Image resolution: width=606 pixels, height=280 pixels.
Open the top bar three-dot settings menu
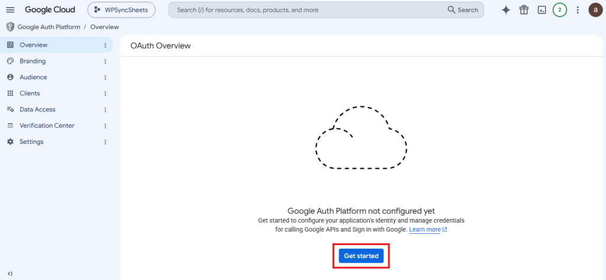(x=578, y=10)
